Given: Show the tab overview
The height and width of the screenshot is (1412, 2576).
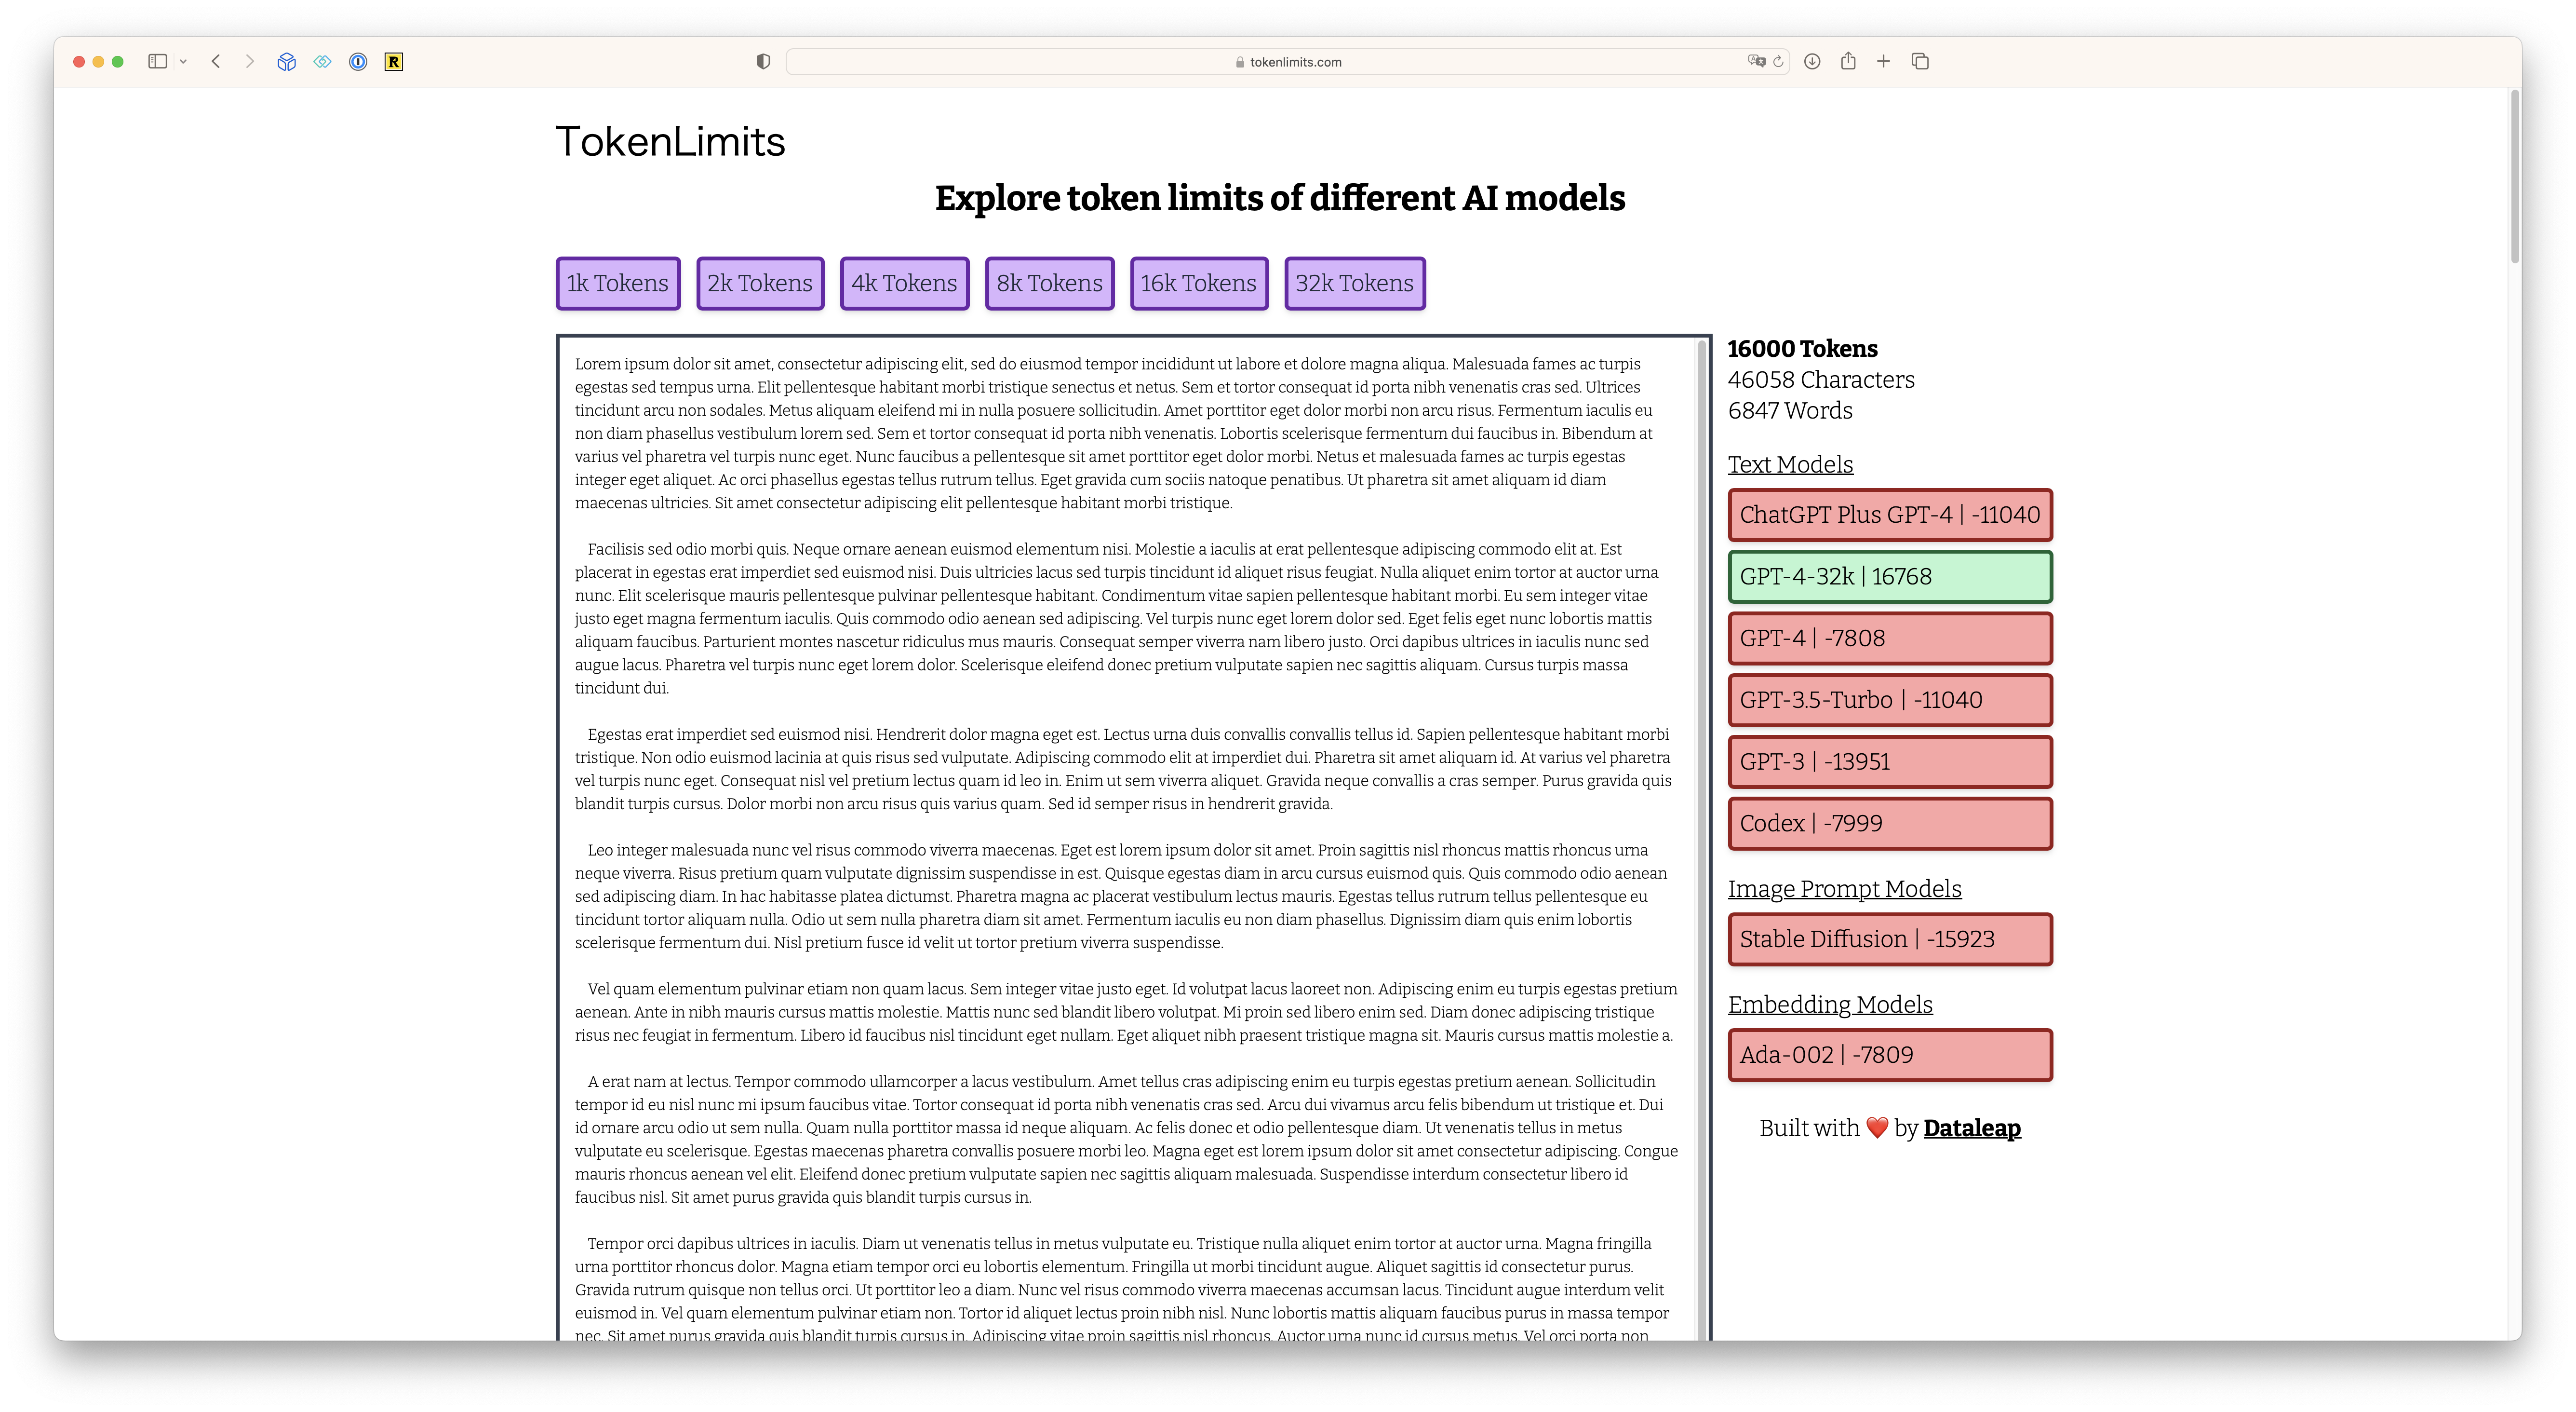Looking at the screenshot, I should click(1920, 61).
